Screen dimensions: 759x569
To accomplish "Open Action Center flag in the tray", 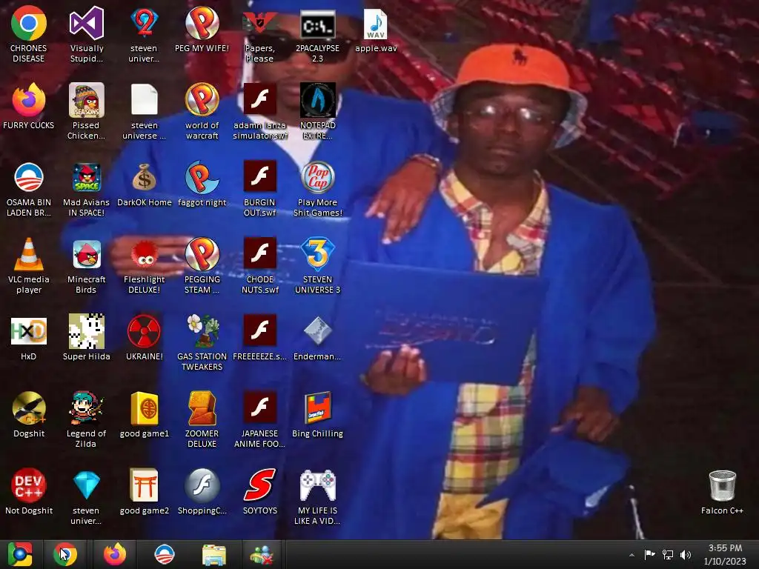I will point(649,554).
